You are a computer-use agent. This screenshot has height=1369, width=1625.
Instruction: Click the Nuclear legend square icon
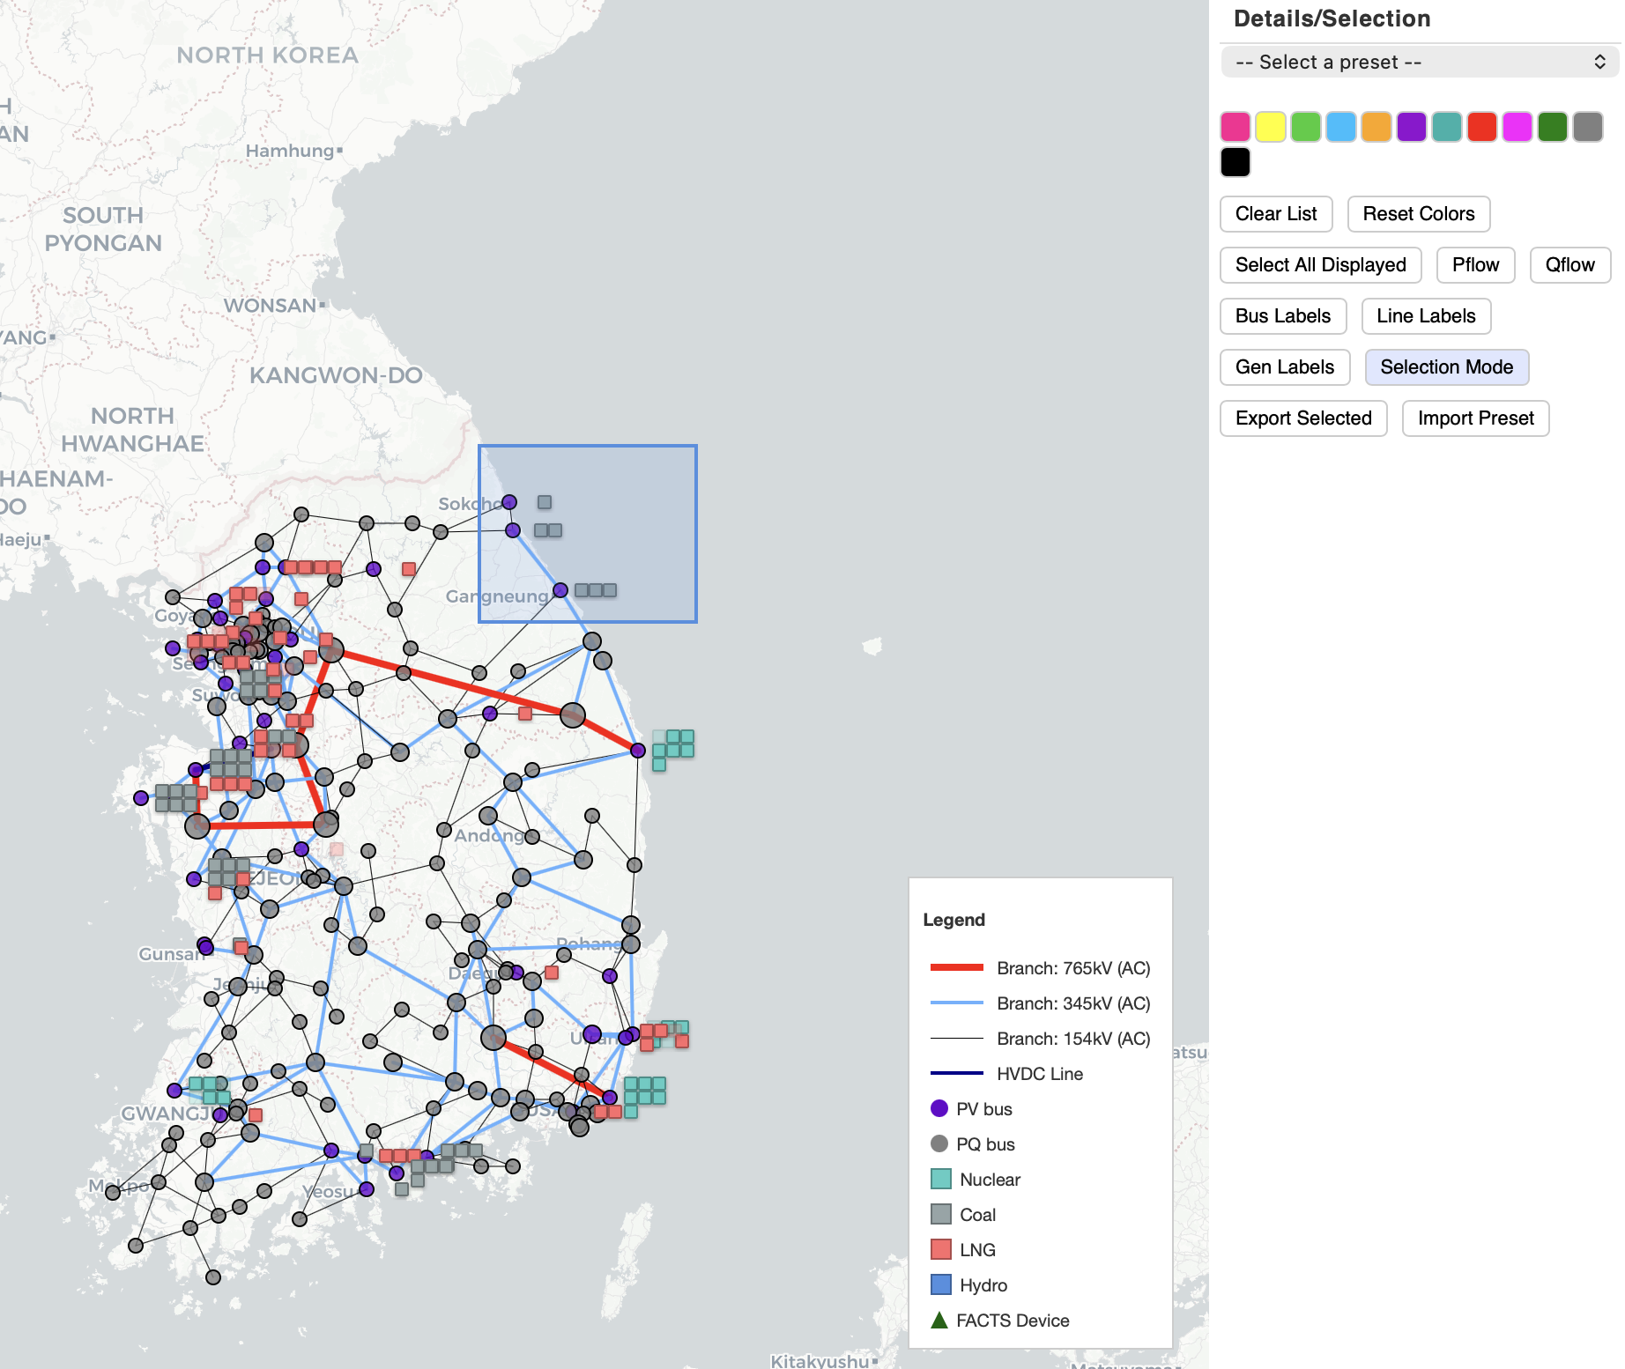(940, 1179)
